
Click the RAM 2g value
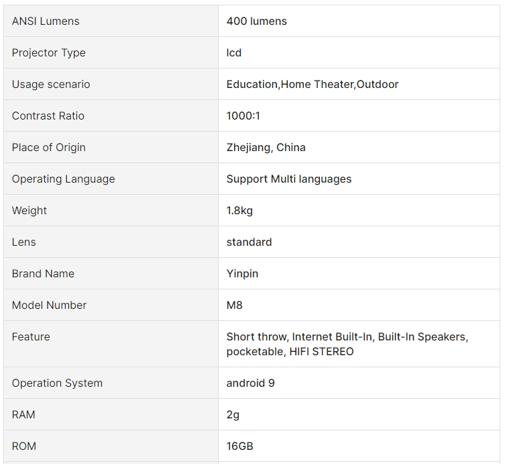233,415
